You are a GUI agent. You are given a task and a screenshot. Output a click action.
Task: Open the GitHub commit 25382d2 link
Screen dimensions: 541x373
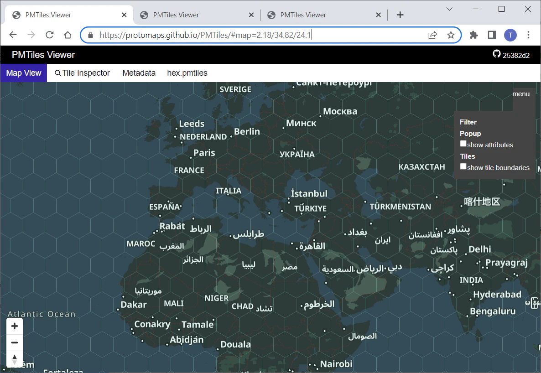(x=511, y=55)
